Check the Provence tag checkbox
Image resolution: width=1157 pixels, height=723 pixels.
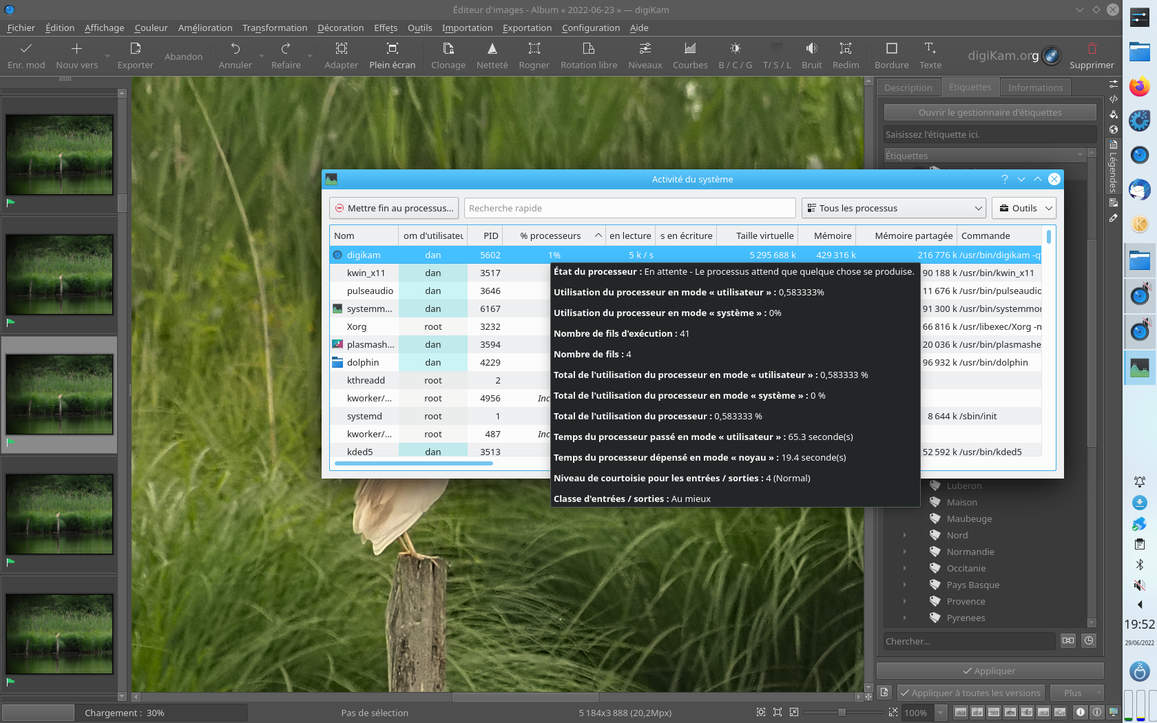(x=918, y=601)
